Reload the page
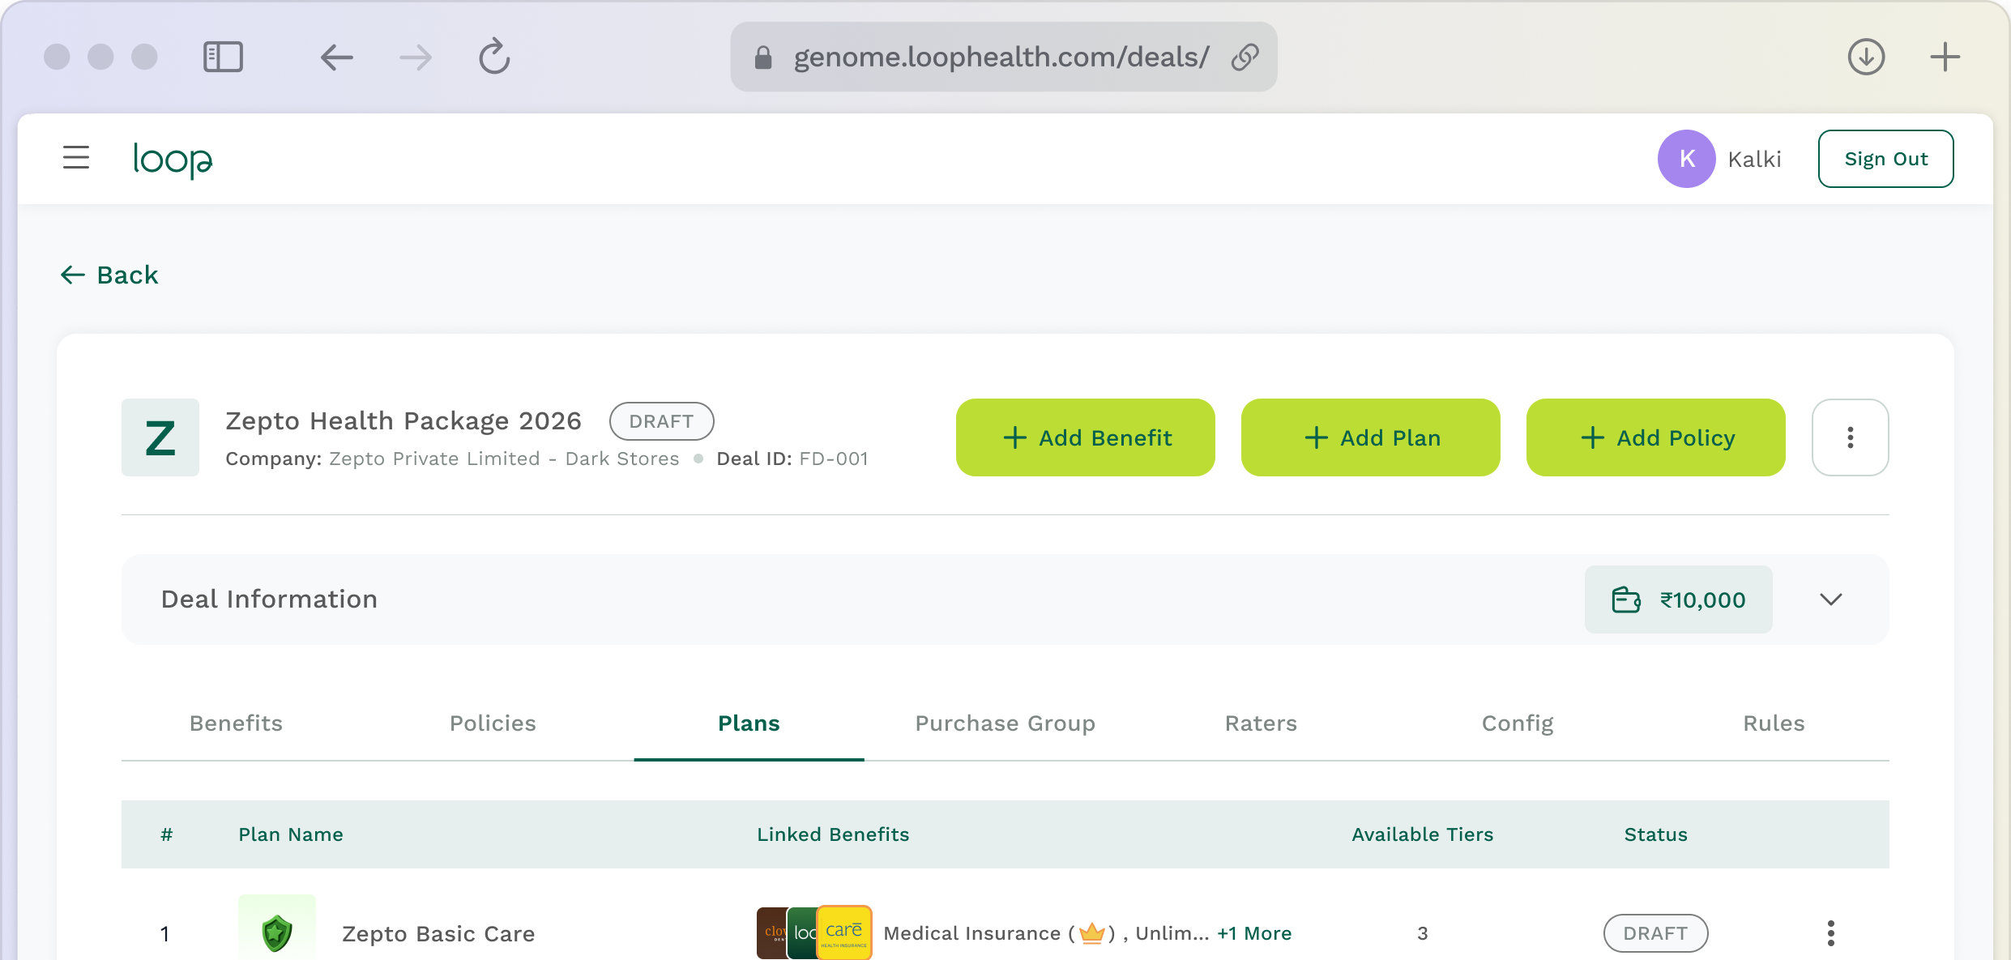 click(x=494, y=57)
